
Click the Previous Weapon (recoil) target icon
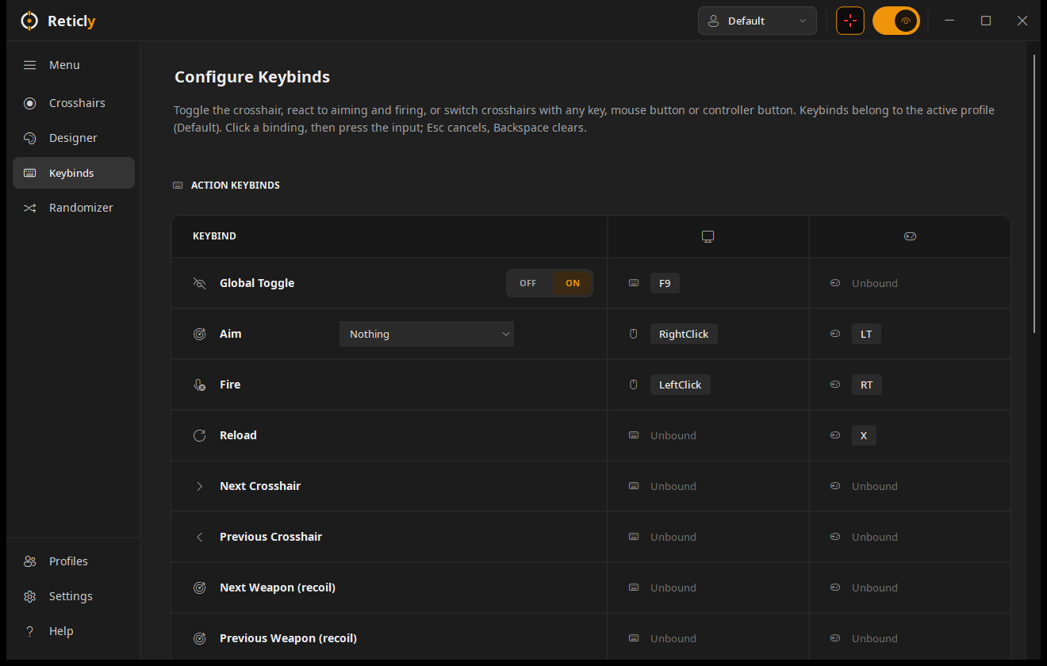coord(200,638)
